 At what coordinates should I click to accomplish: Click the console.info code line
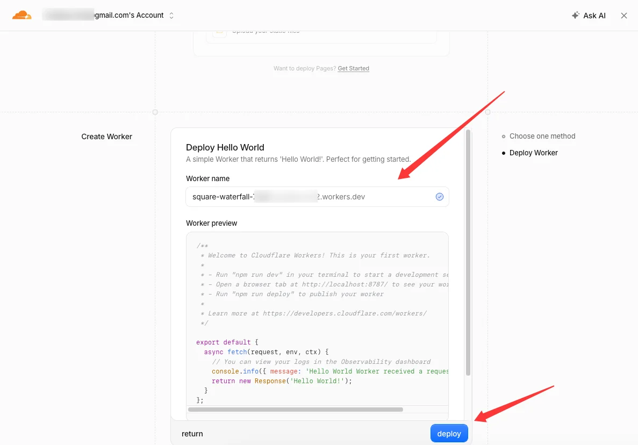(x=330, y=371)
